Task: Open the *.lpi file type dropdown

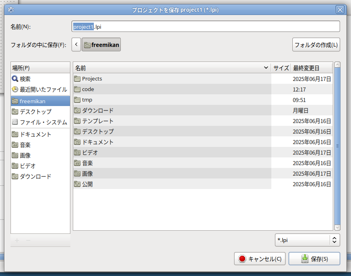Action: 307,240
